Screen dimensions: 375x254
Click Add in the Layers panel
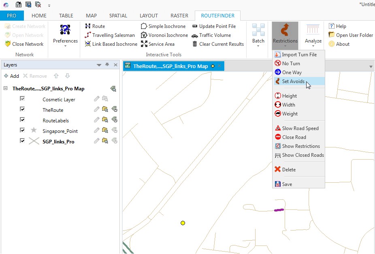[x=11, y=76]
